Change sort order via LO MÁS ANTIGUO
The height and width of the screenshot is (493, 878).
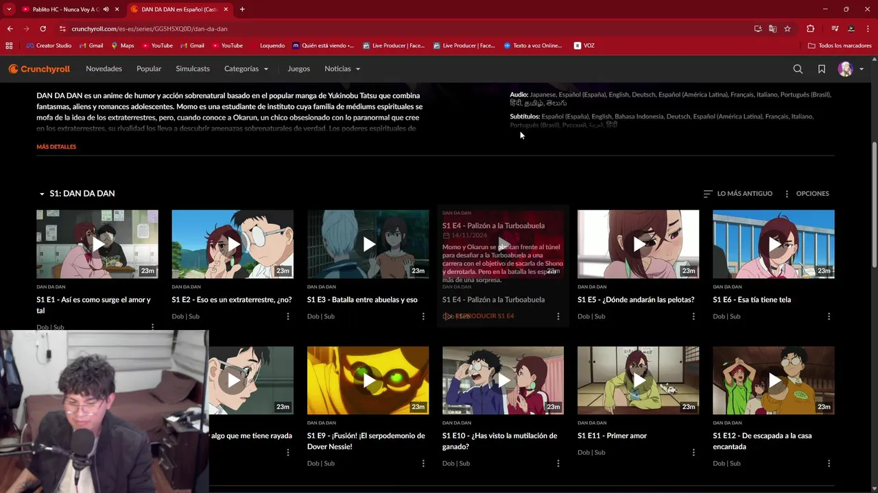click(x=738, y=194)
